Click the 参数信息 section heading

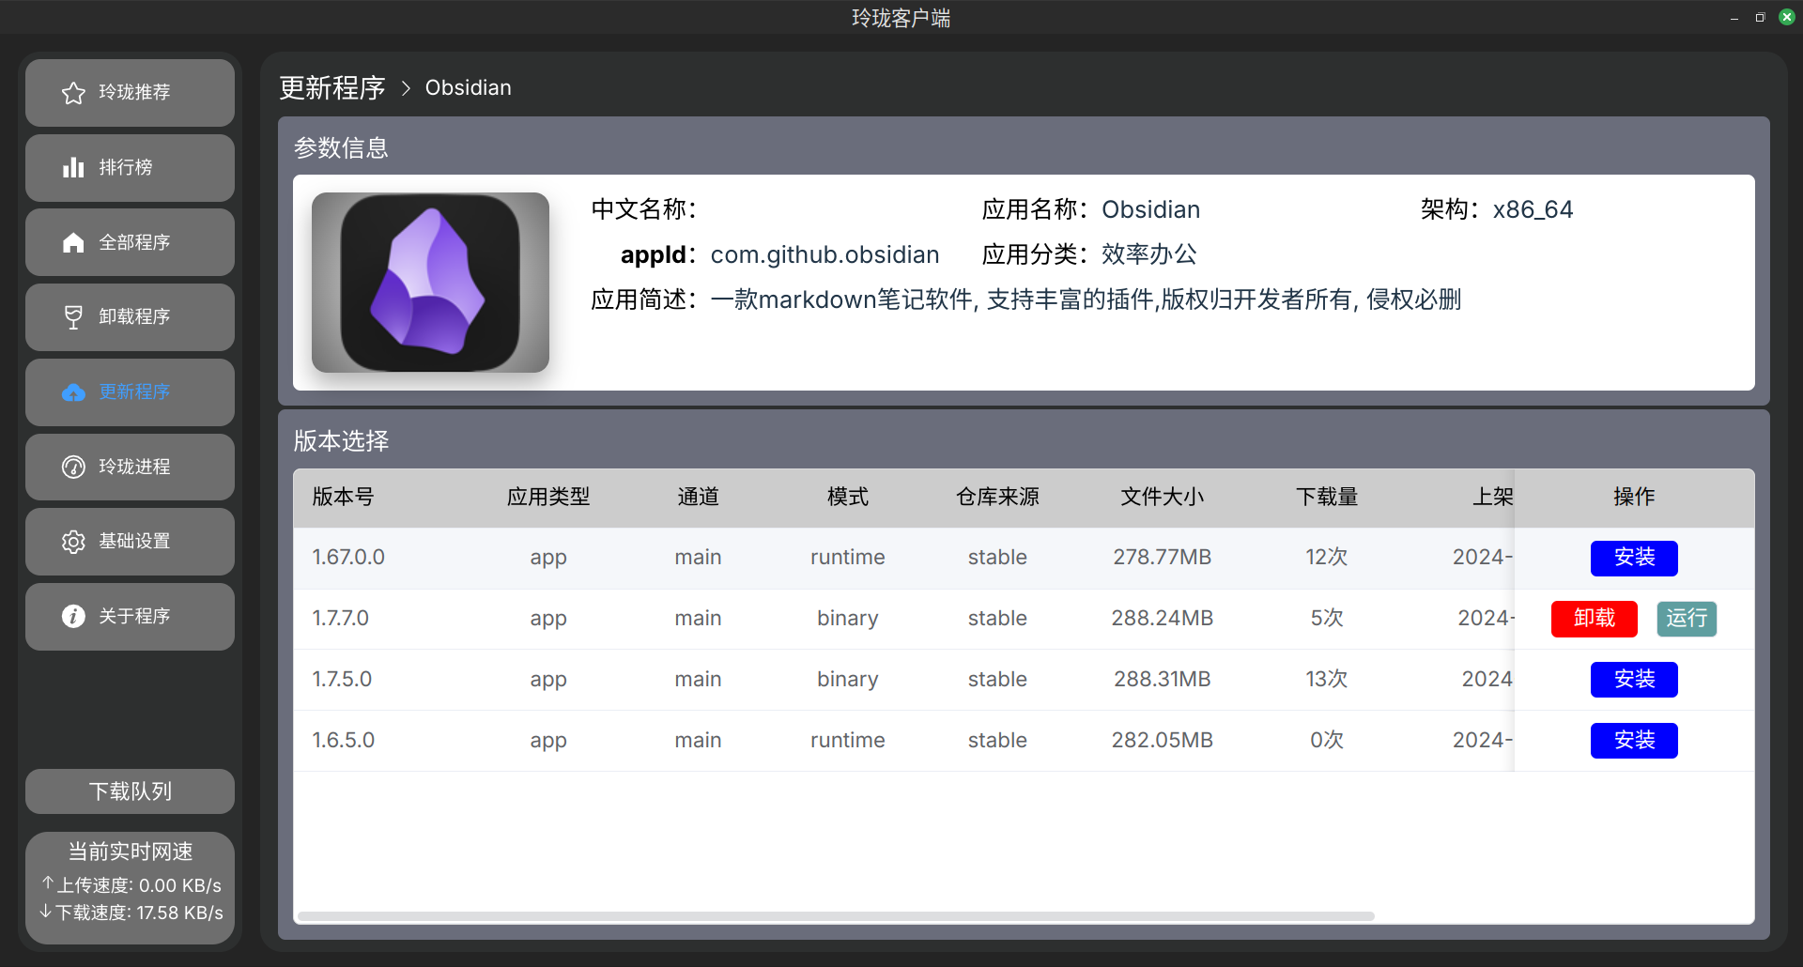tap(341, 148)
